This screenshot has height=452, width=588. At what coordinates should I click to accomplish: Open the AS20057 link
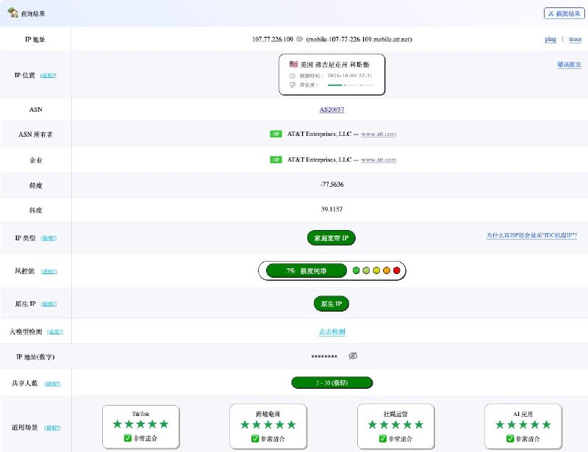click(332, 110)
